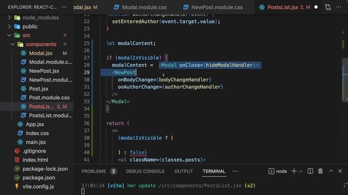The image size is (348, 195).
Task: Switch to Output panel tab
Action: click(x=184, y=171)
